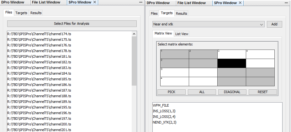Image resolution: width=291 pixels, height=132 pixels.
Task: Switch to List View tab
Action: 182,34
